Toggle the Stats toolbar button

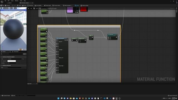point(77,6)
